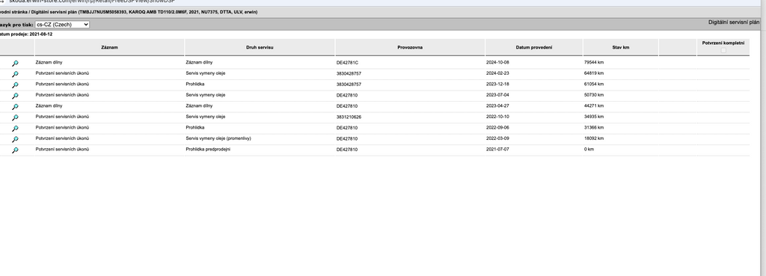
Task: Select mileage 34935 km
Action: [594, 117]
